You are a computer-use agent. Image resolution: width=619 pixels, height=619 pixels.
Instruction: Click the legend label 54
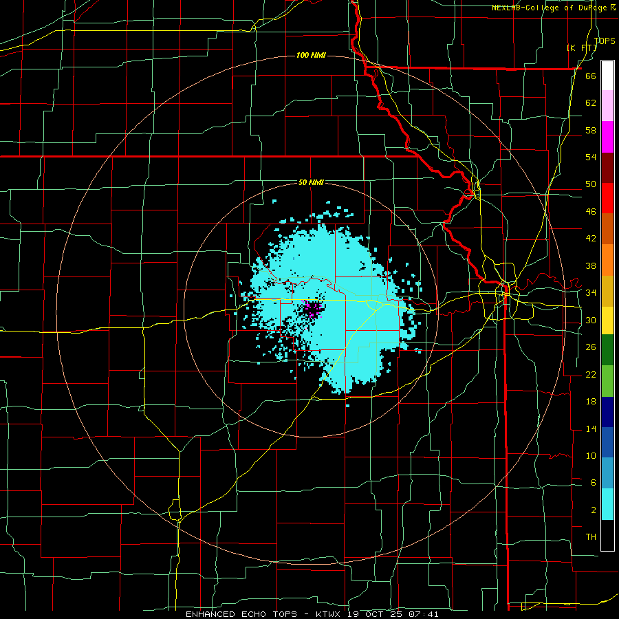(591, 157)
